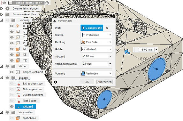Select the Extrusionsskizze sketch icon

point(18,84)
